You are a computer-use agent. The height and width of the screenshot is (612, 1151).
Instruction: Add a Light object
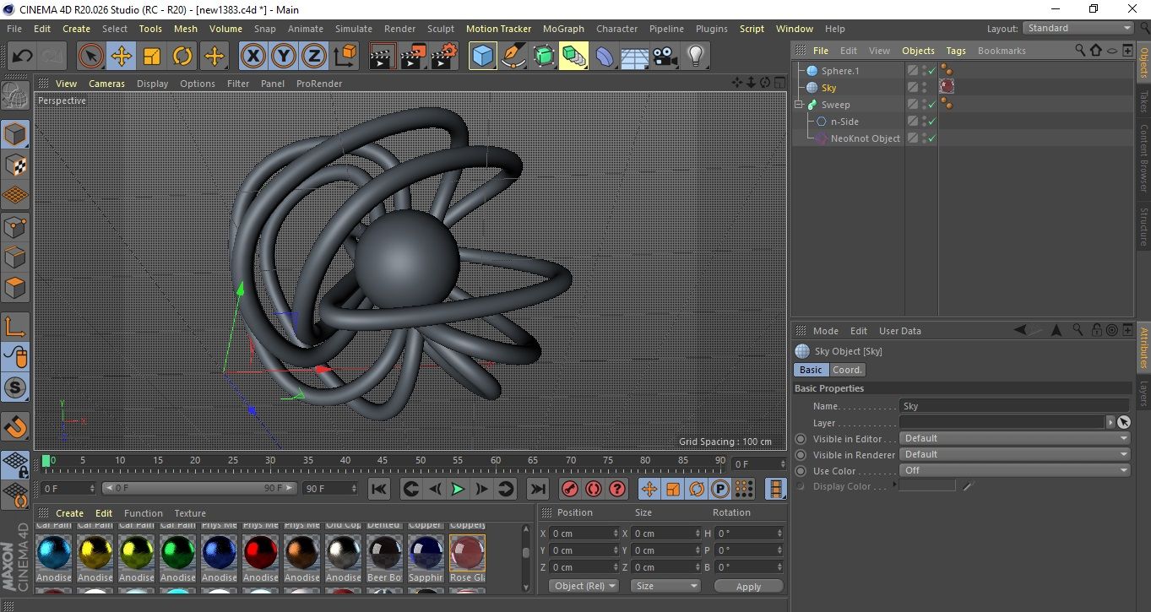695,57
